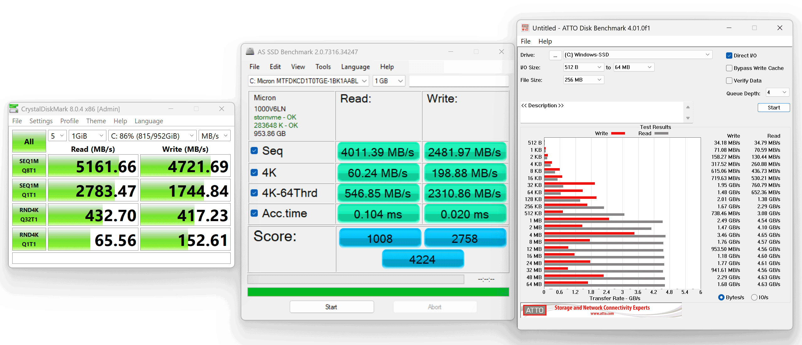Viewport: 802px width, 345px height.
Task: Click the ATTO Disk Benchmark title bar icon
Action: point(525,28)
